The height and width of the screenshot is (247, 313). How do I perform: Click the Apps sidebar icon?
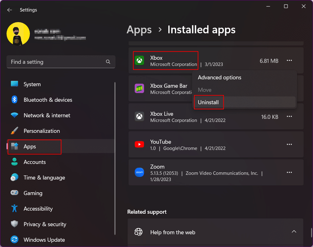point(14,146)
